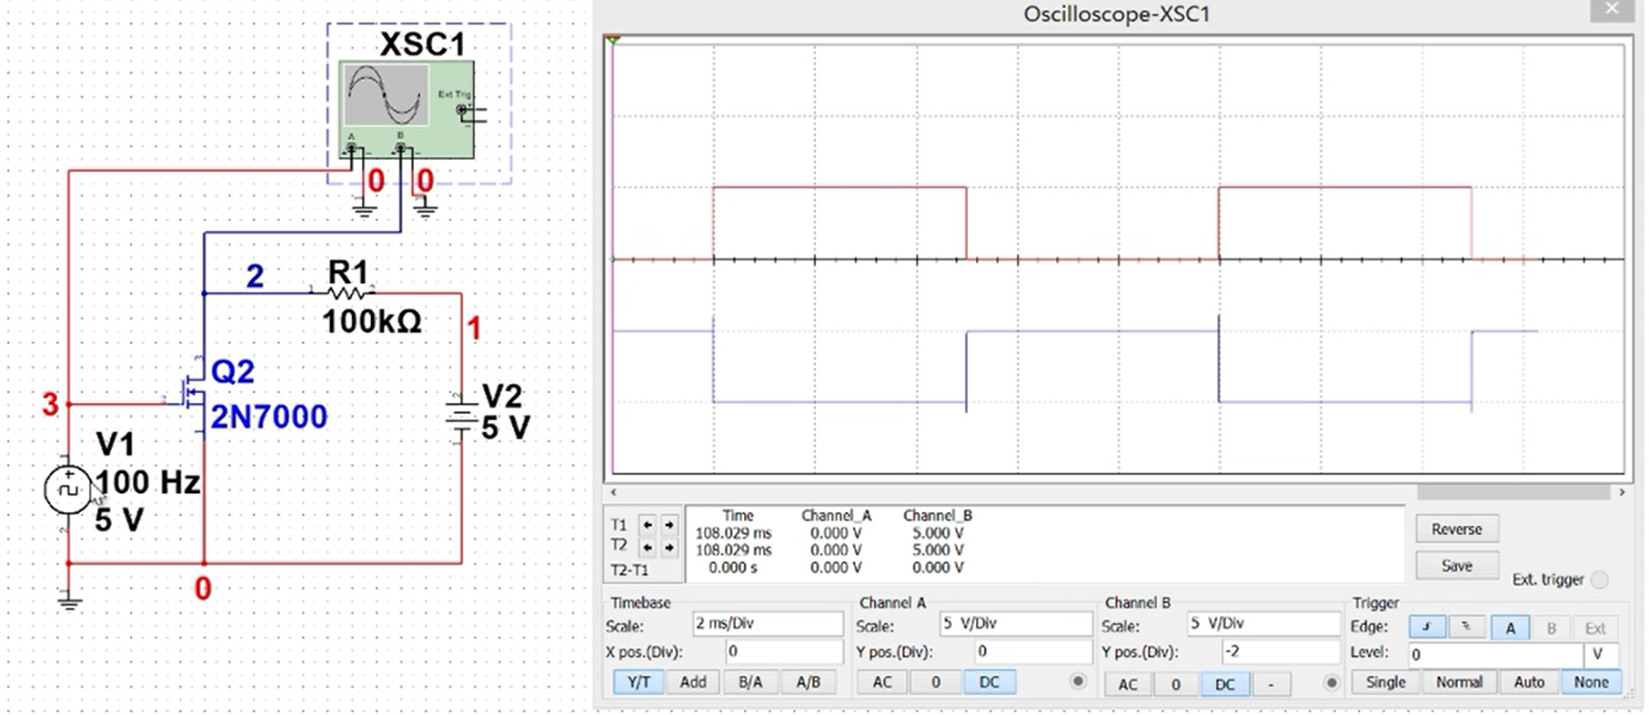Set trigger mode to Auto
Viewport: 1649px width, 715px height.
pos(1528,682)
